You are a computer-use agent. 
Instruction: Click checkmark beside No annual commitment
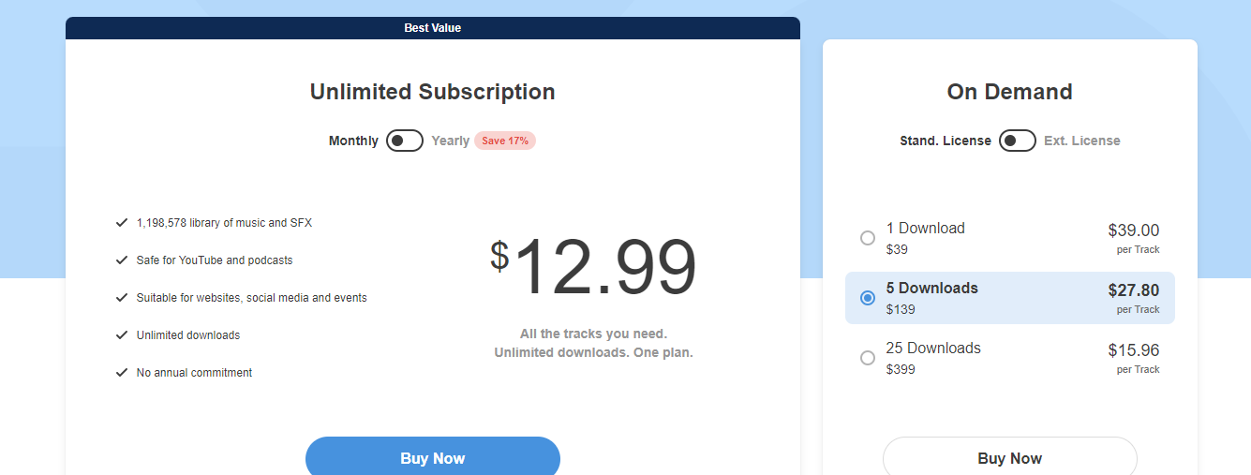coord(121,373)
